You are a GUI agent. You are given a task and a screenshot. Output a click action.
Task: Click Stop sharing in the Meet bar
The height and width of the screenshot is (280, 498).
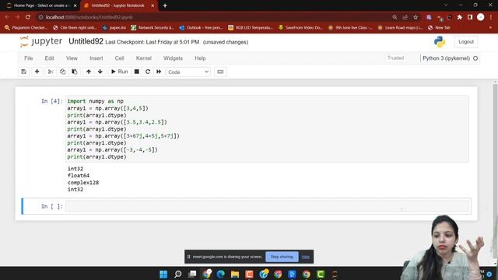click(282, 257)
